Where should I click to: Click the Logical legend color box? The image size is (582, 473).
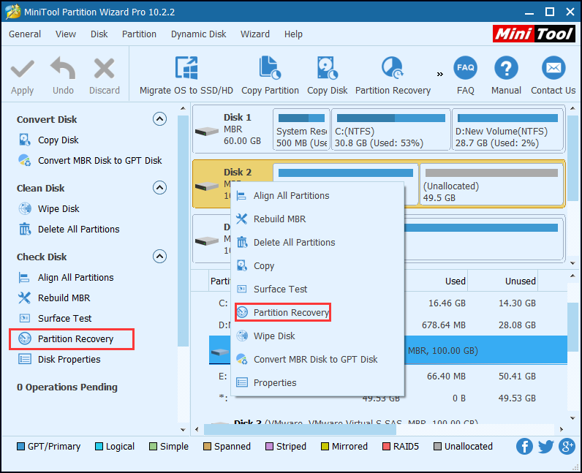(x=99, y=446)
